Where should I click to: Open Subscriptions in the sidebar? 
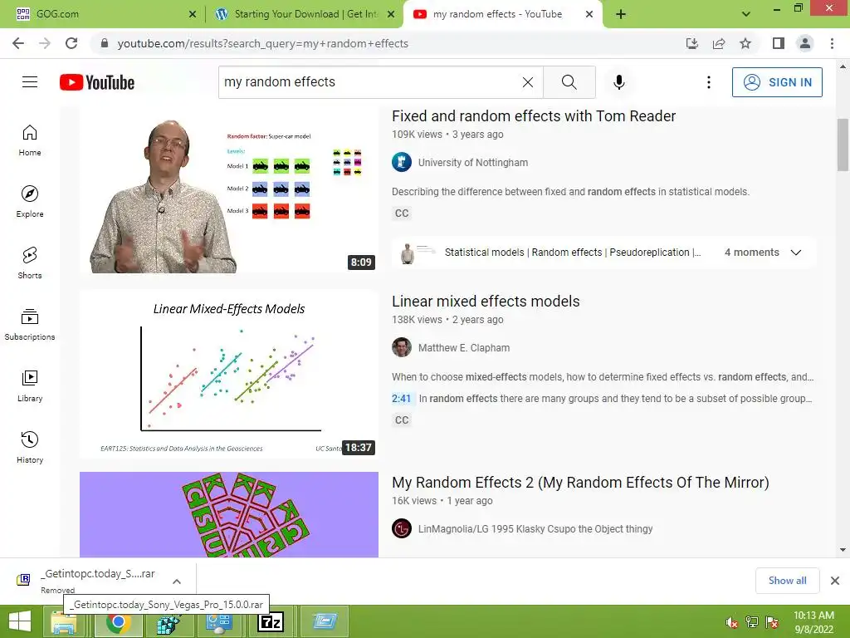tap(30, 325)
